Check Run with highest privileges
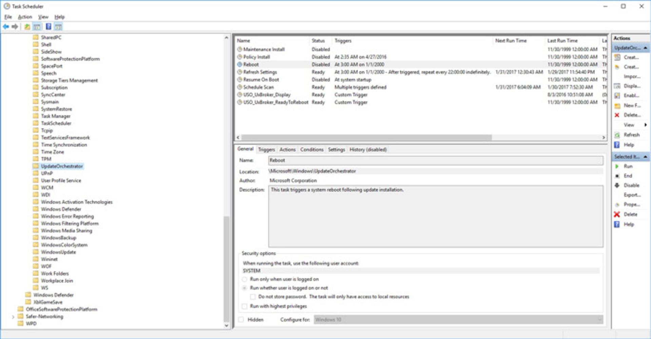This screenshot has height=339, width=651. click(244, 306)
